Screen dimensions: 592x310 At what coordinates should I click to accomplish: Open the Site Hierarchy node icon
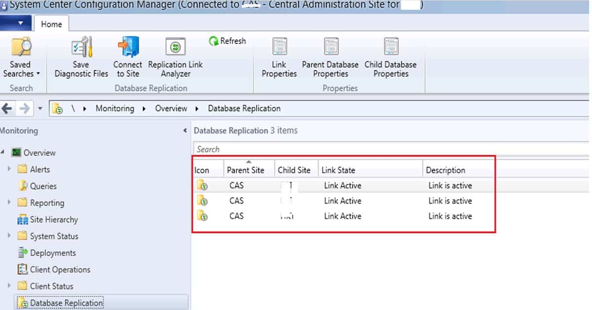(x=22, y=219)
